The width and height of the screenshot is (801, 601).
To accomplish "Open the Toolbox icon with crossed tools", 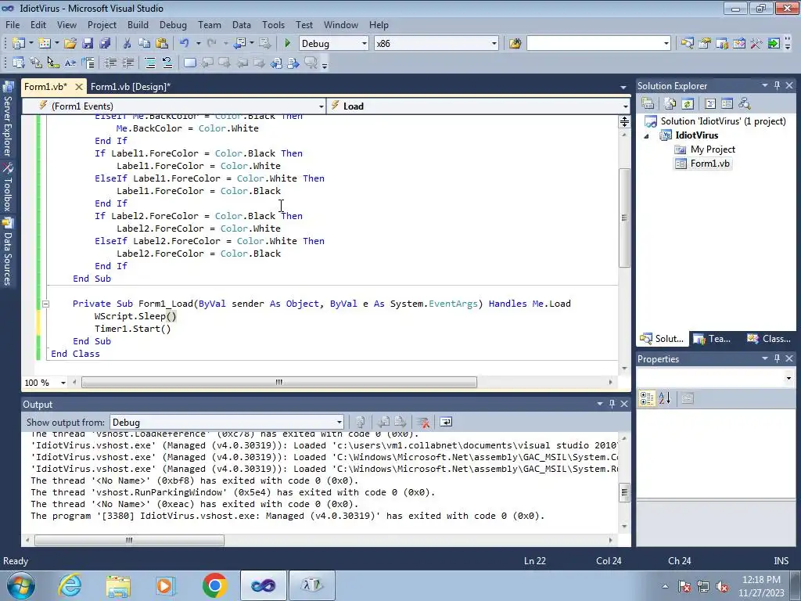I will coord(756,44).
